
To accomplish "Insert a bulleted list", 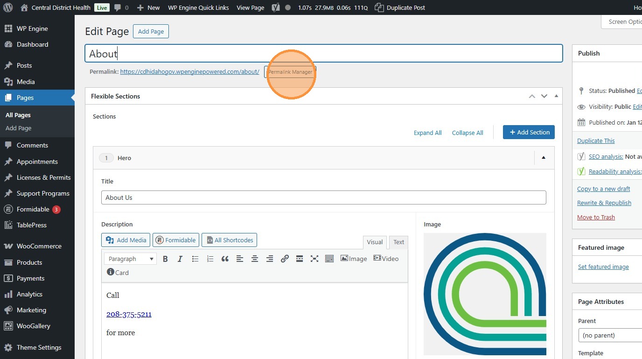I will click(195, 259).
